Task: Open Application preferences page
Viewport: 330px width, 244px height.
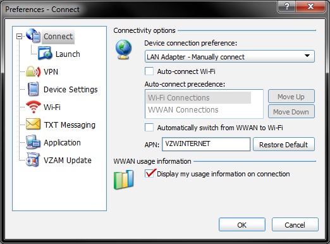Action: click(62, 143)
